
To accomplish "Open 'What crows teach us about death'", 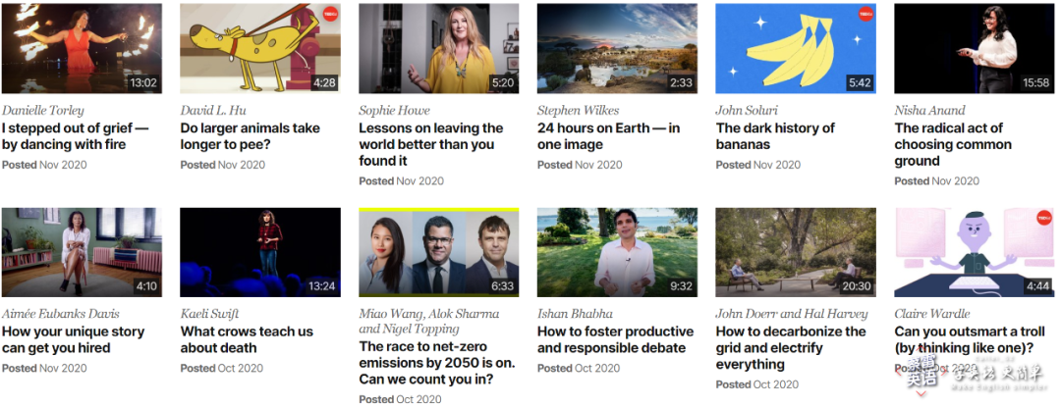I will [x=247, y=339].
